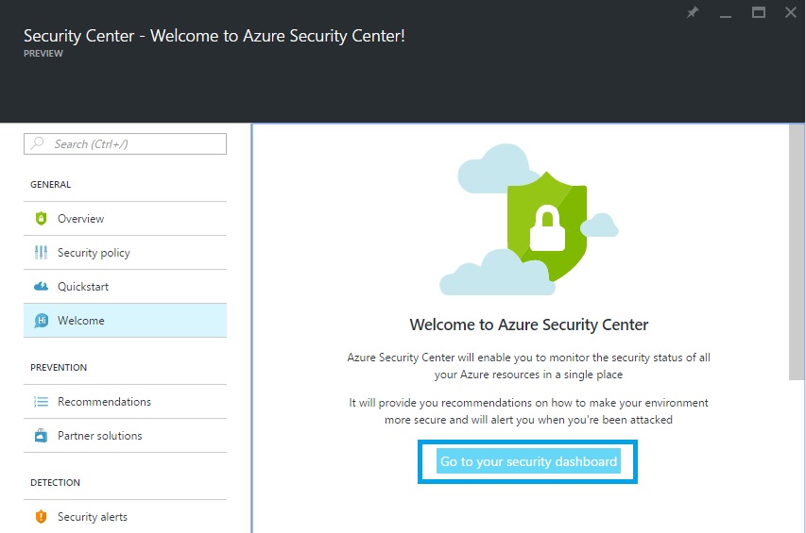Open Partner solutions from the sidebar
Viewport: 806px width, 533px height.
(99, 436)
